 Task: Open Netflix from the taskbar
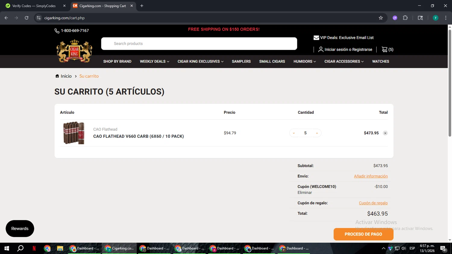click(34, 248)
